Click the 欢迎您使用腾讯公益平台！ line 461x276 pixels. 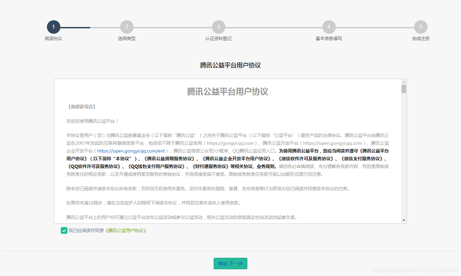[x=92, y=121]
